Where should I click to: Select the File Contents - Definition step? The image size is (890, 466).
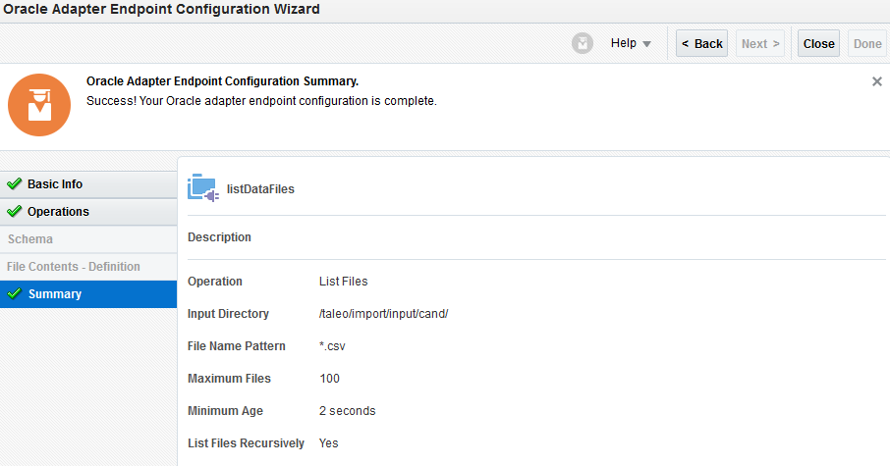click(74, 267)
